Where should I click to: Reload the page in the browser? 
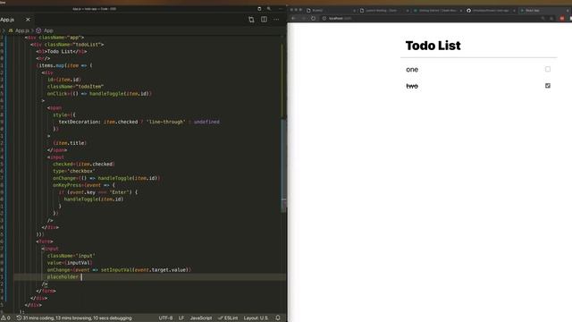(313, 18)
